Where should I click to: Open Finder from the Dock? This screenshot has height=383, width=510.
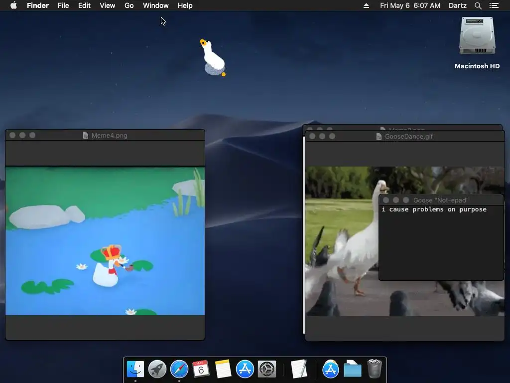pos(135,369)
